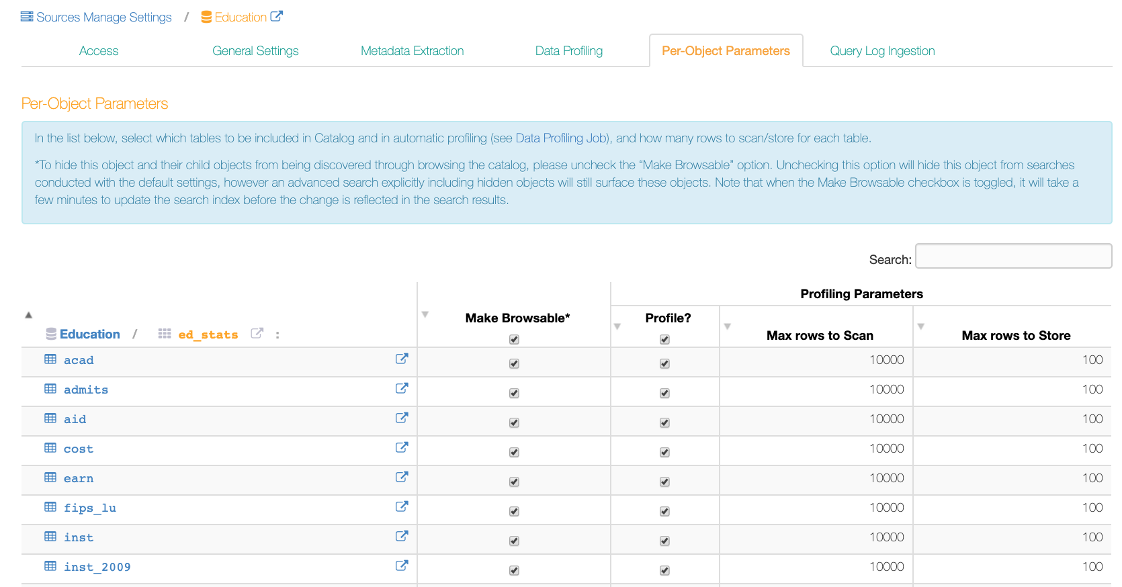Click into the Search input field
Image resolution: width=1122 pixels, height=587 pixels.
[x=1013, y=256]
